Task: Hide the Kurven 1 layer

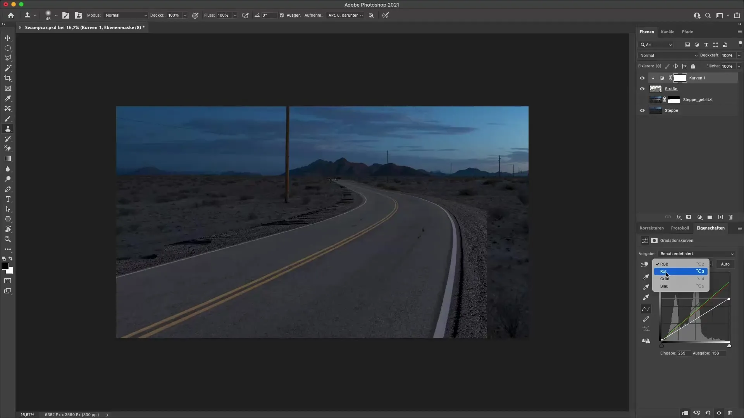Action: point(642,78)
